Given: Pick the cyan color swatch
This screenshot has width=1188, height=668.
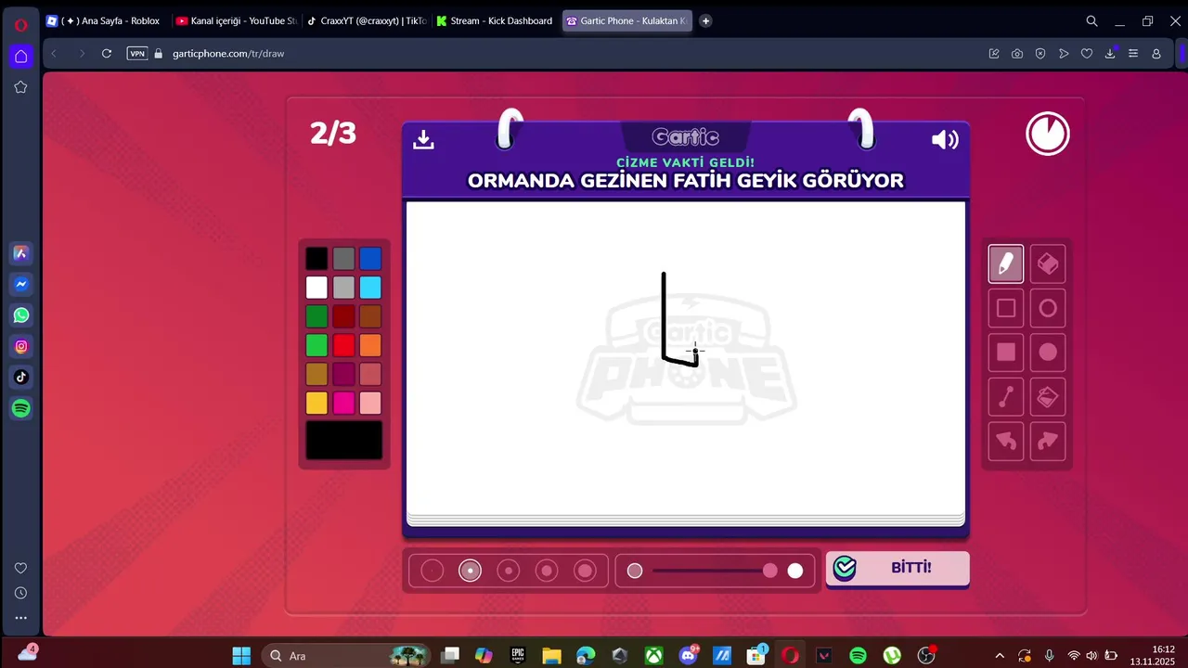Looking at the screenshot, I should (370, 288).
